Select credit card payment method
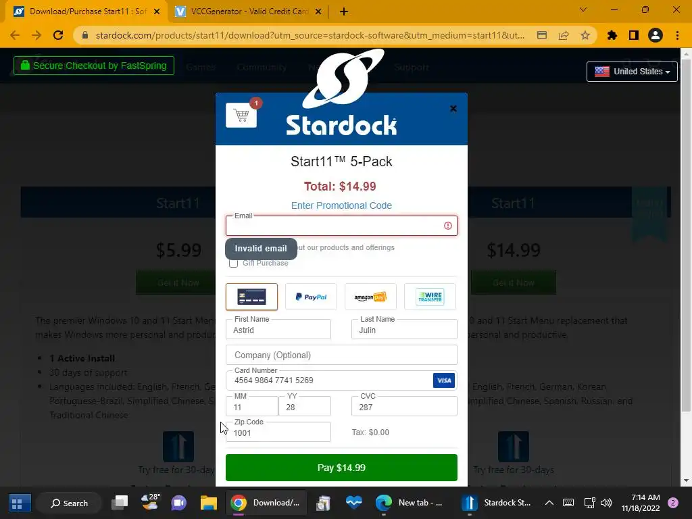Image resolution: width=692 pixels, height=519 pixels. (251, 297)
